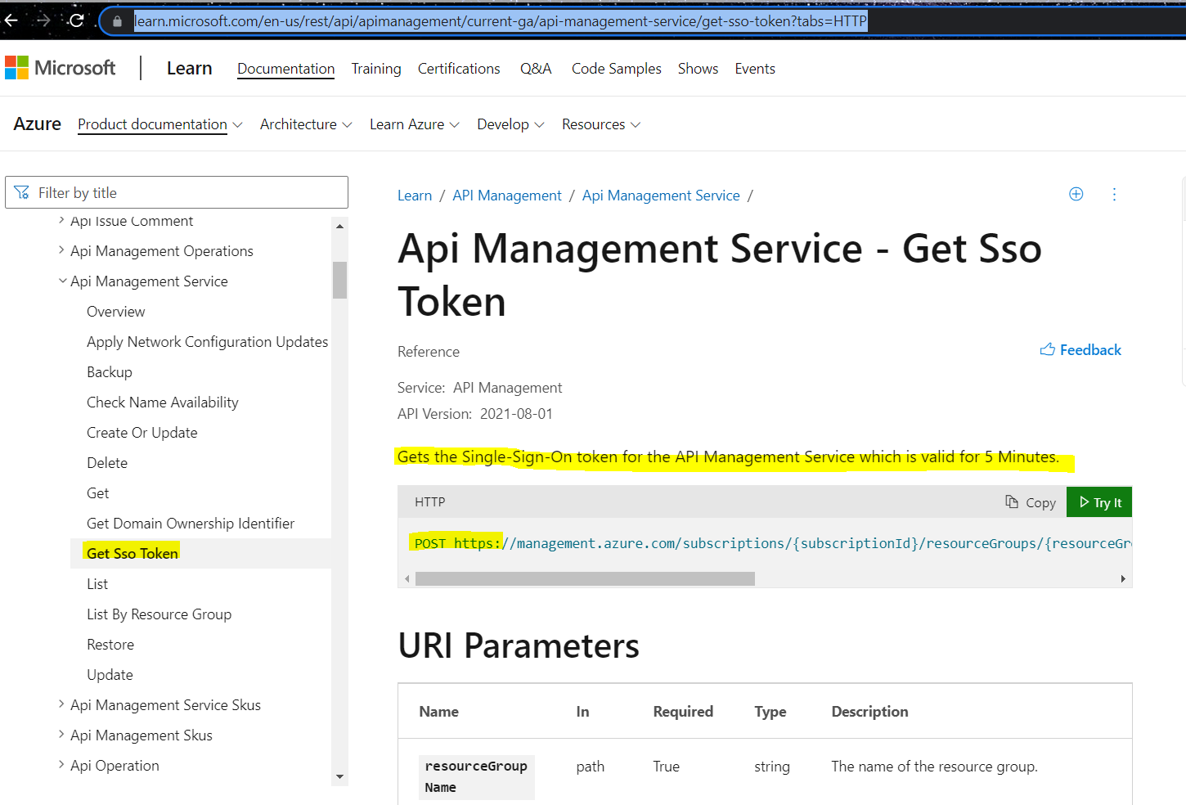Reload the page with the refresh icon
Screen dimensions: 1186x805
(76, 20)
